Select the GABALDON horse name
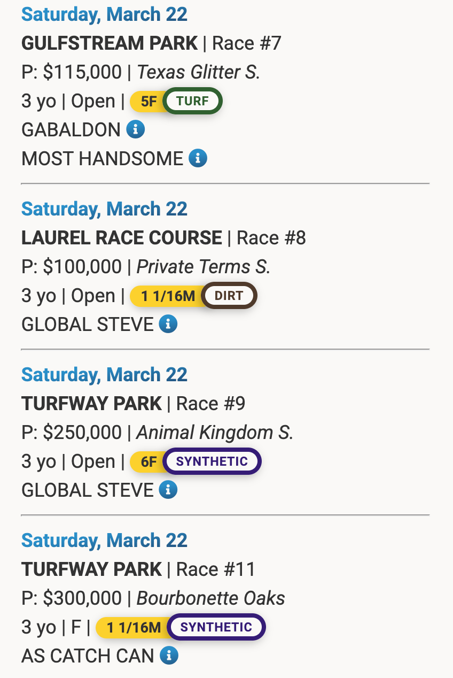Viewport: 453px width, 678px height. 71,130
